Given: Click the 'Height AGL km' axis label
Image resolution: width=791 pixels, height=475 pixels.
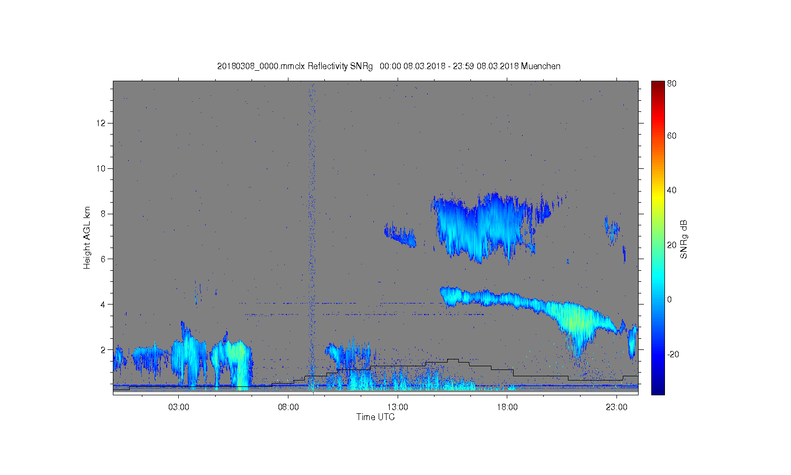Looking at the screenshot, I should (87, 237).
